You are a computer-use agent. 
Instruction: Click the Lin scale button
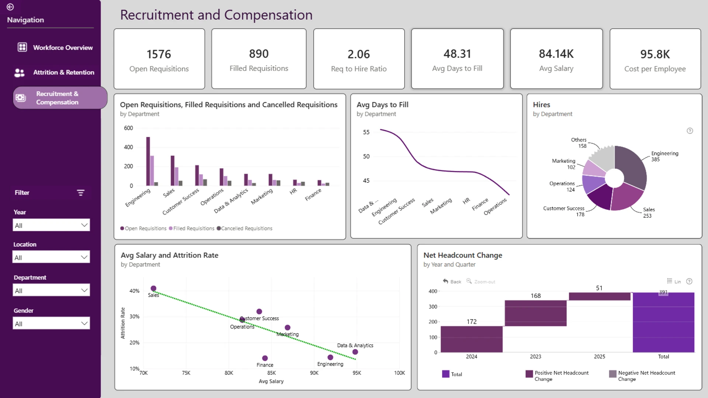pos(674,282)
